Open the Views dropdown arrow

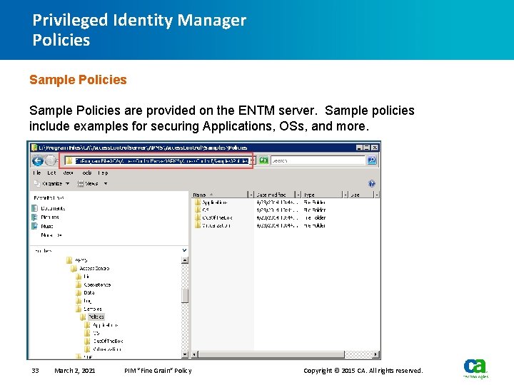point(106,184)
